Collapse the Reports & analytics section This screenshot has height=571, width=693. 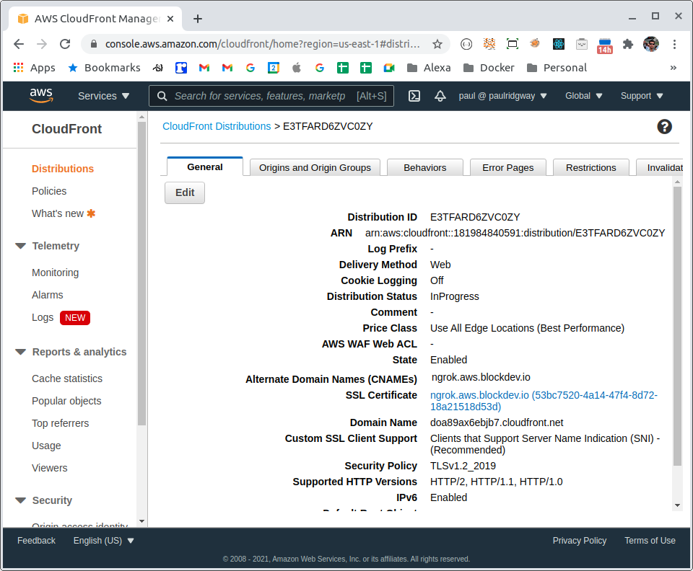[x=20, y=352]
